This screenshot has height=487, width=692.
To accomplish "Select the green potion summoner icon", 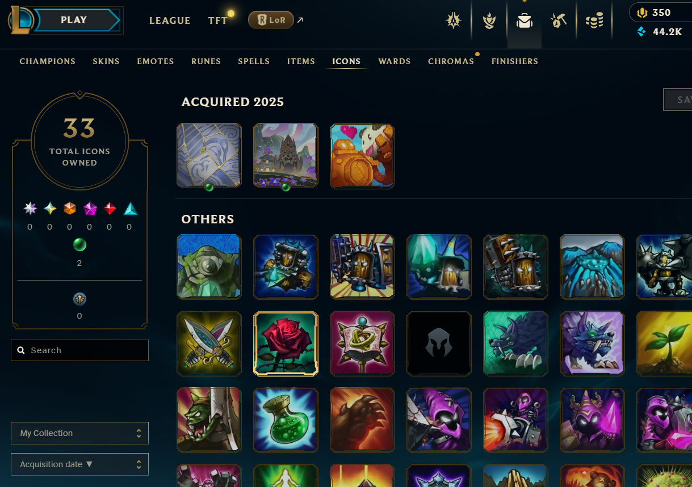I will pos(286,420).
